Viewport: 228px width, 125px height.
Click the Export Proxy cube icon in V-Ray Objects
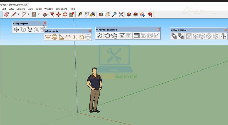[x=23, y=30]
